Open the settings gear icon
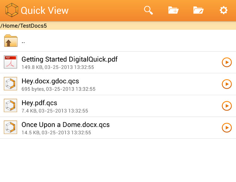Screen dimensions: 236x182 click(224, 10)
